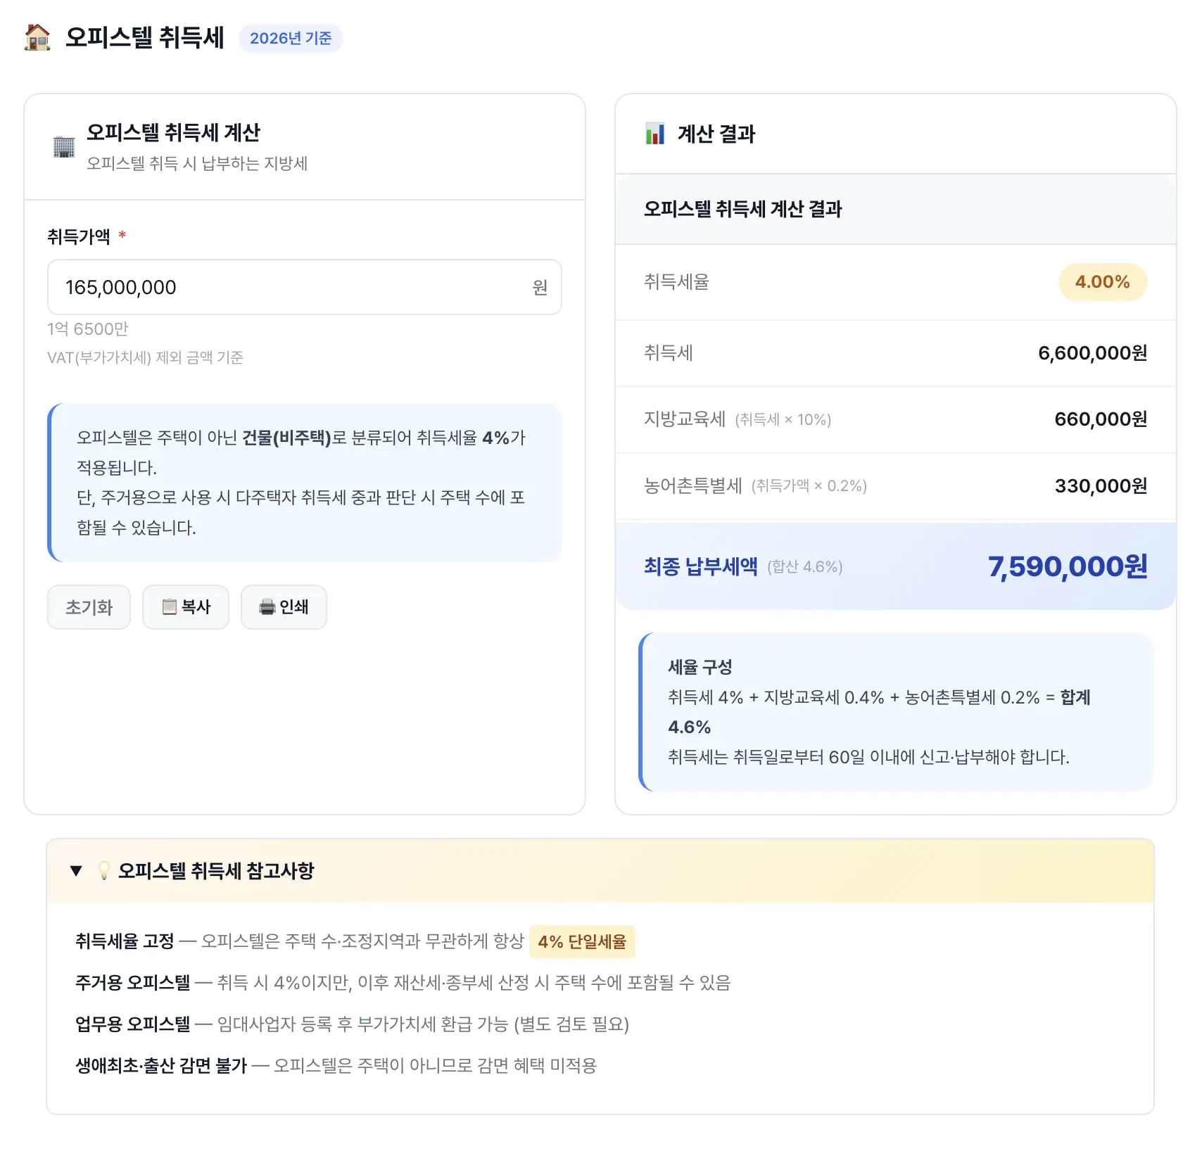Click the printer icon on the 인쇄 button
1202x1151 pixels.
coord(267,607)
